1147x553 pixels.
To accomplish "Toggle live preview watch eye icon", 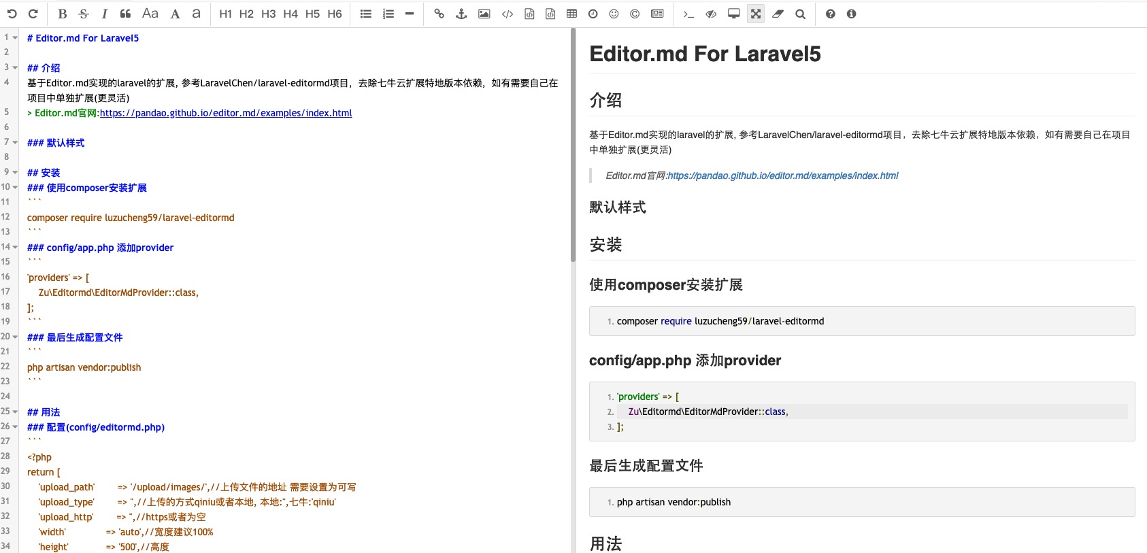I will pos(711,14).
